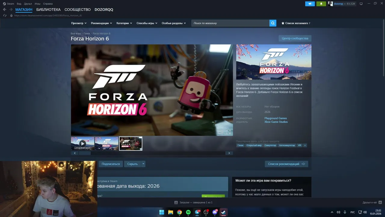Switch to the БИБЛИОТЕКА tab
The height and width of the screenshot is (217, 385).
(48, 10)
